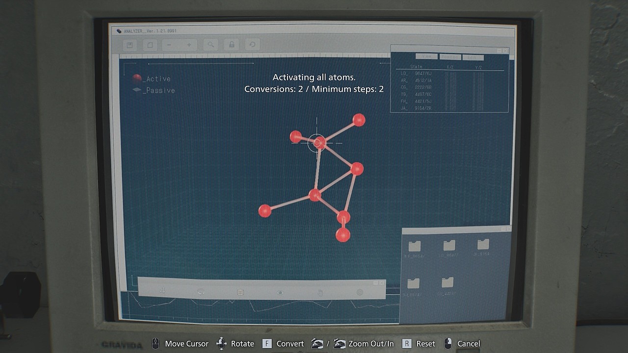Click the Zoom Out mouse icon hint
The height and width of the screenshot is (353, 628).
pyautogui.click(x=317, y=344)
